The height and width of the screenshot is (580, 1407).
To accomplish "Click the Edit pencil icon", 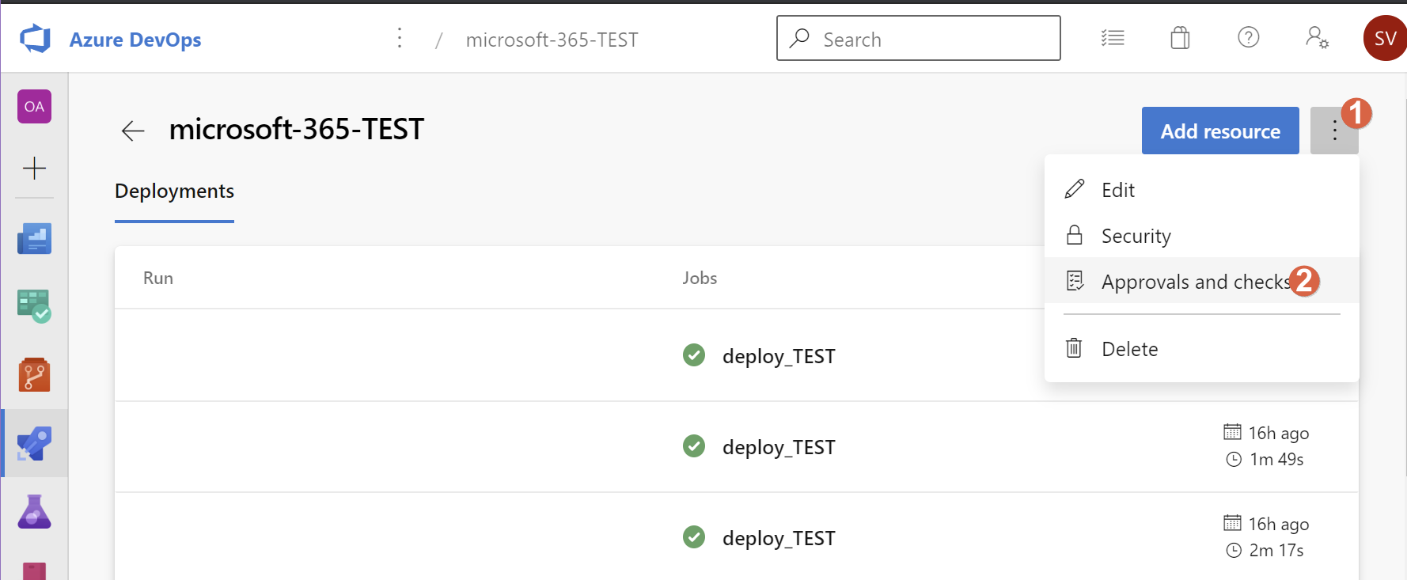I will pos(1075,189).
